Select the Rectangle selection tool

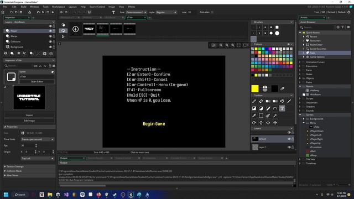point(261,116)
